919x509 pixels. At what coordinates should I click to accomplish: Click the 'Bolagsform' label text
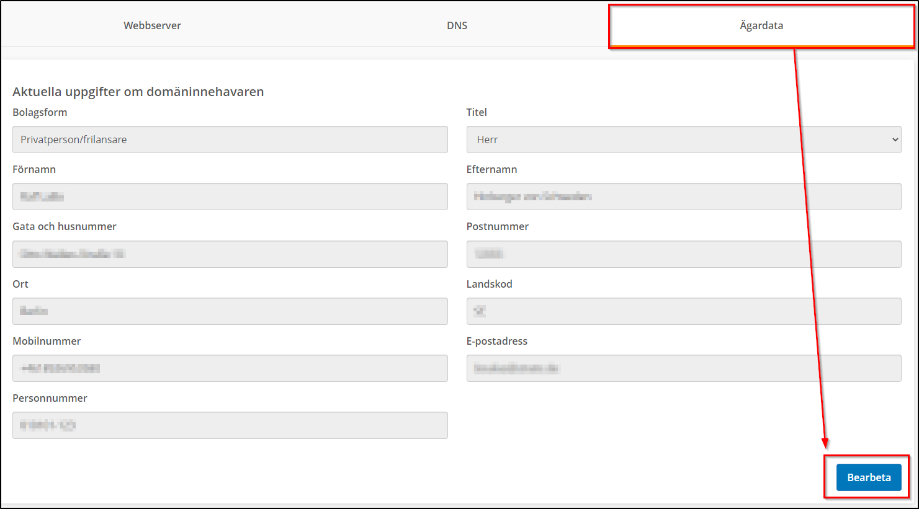click(40, 112)
